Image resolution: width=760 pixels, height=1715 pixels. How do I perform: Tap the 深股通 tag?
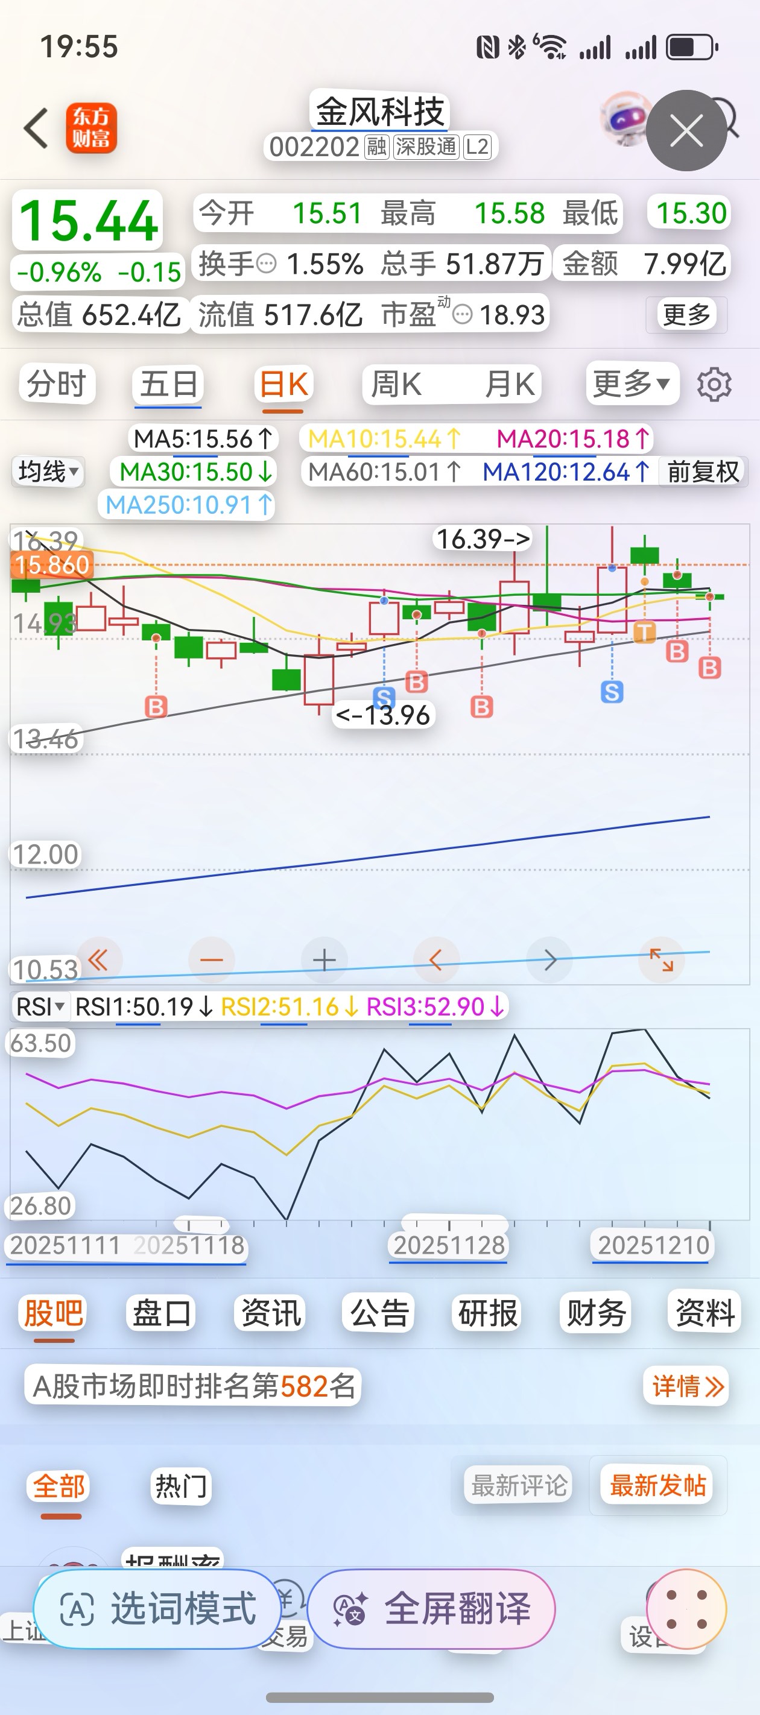tap(426, 146)
